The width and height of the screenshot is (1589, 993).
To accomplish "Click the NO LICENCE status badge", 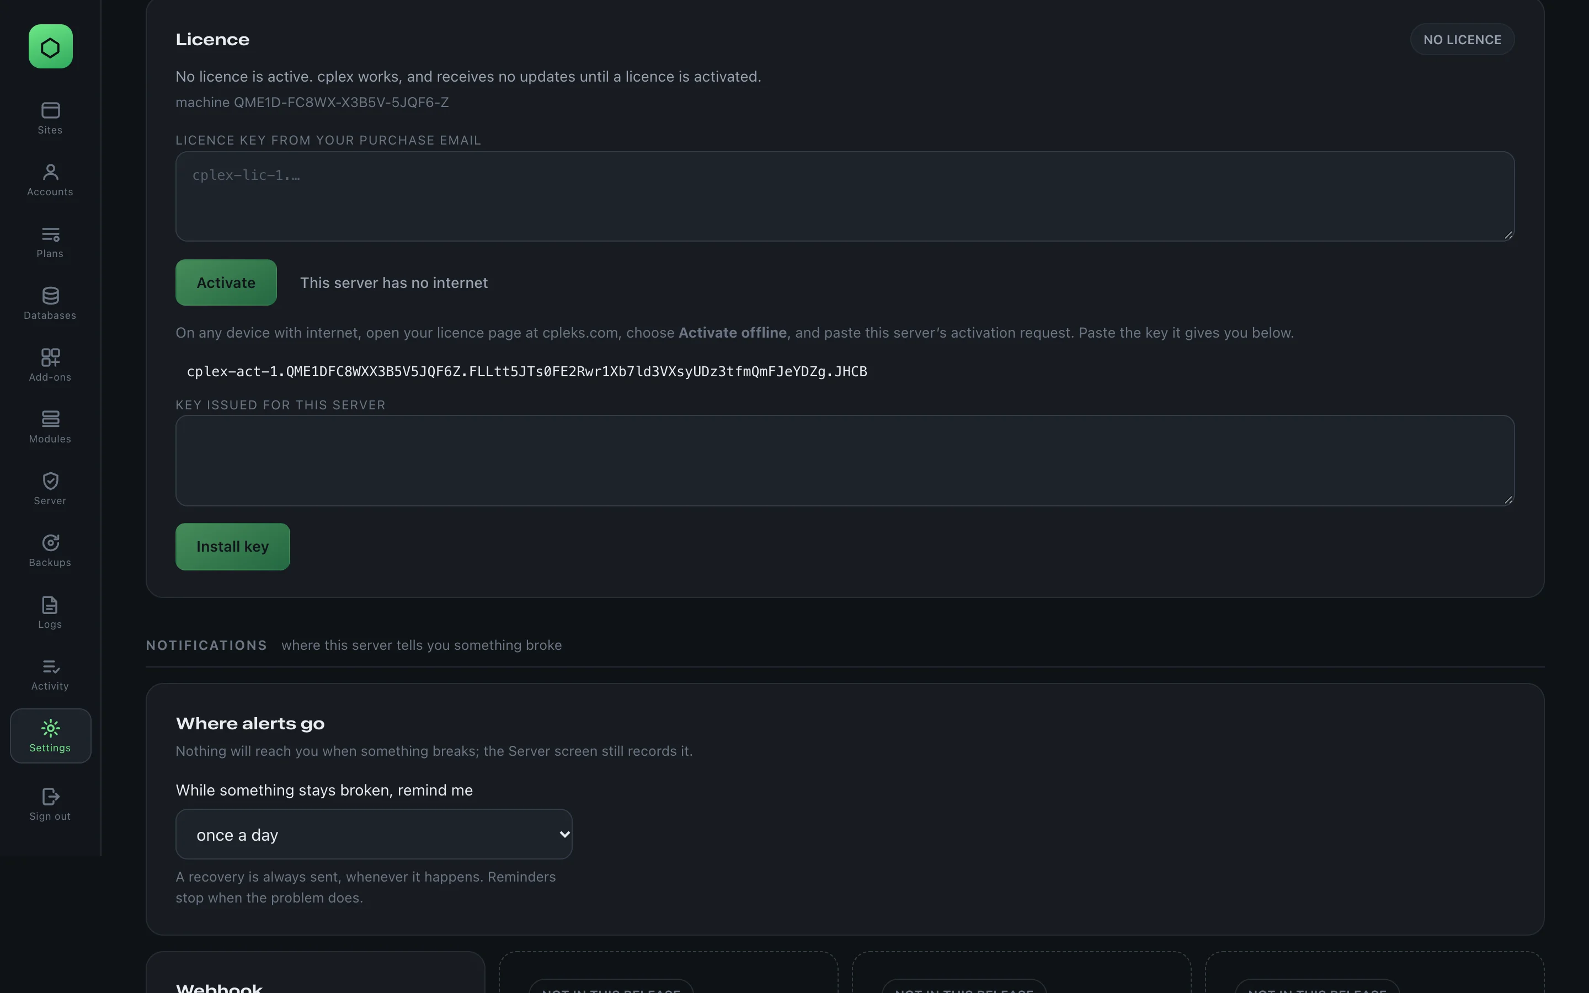I will click(x=1462, y=39).
